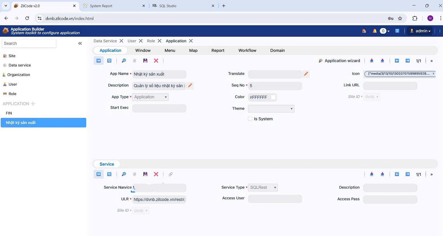Edit Translate field with pencil icon
443x236 pixels.
point(306,74)
